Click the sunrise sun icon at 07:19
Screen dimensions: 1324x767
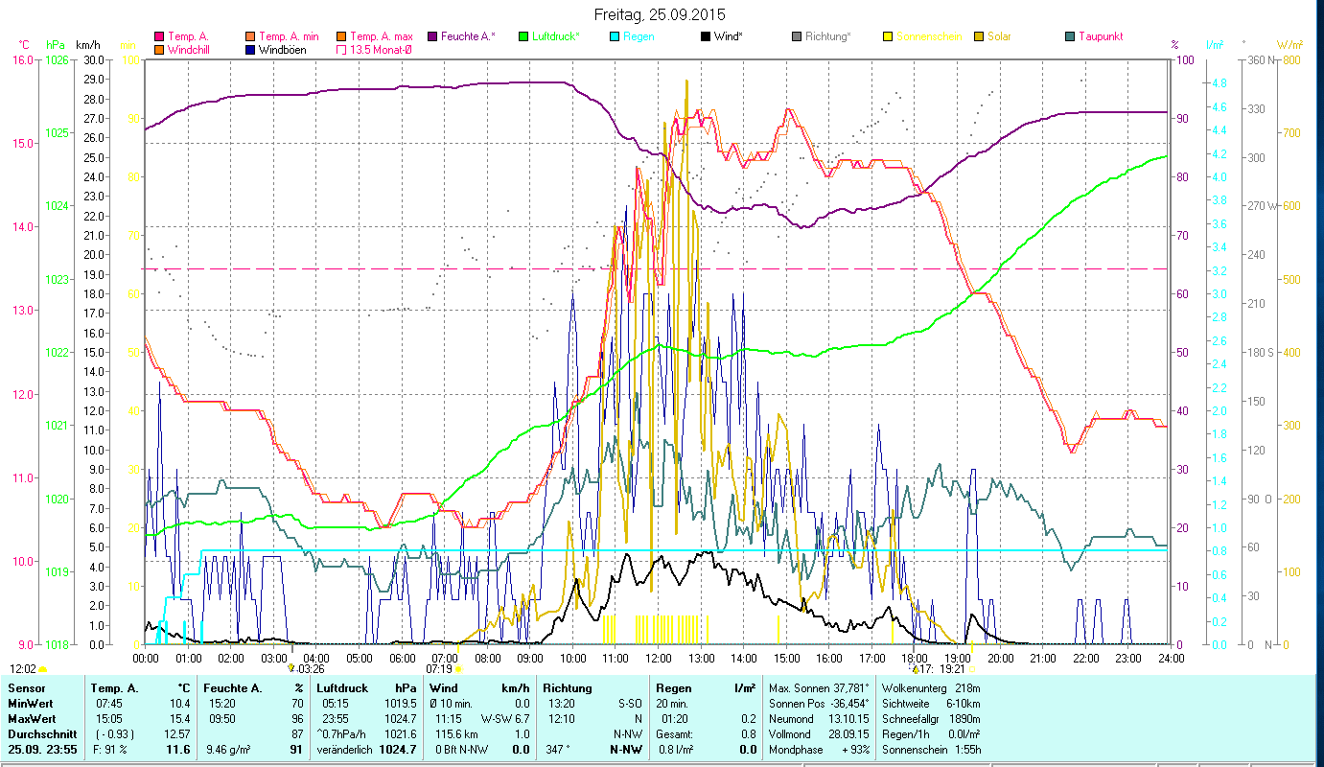pos(458,669)
